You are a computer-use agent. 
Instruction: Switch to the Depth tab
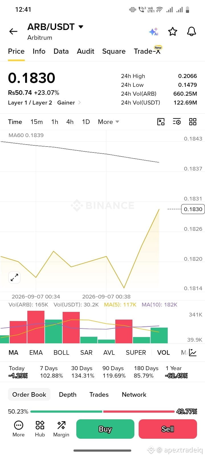(x=68, y=394)
